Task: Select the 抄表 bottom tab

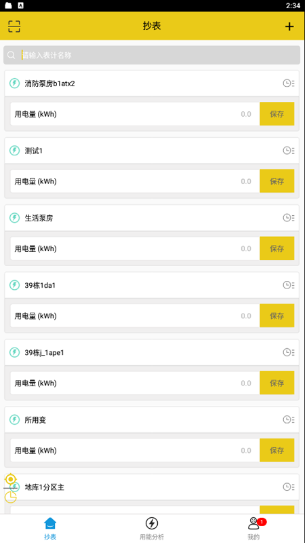Action: click(50, 528)
